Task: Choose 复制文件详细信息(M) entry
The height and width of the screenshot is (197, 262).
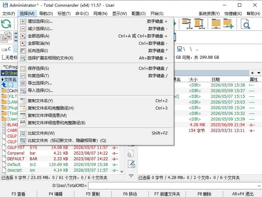Action: [x=96, y=116]
